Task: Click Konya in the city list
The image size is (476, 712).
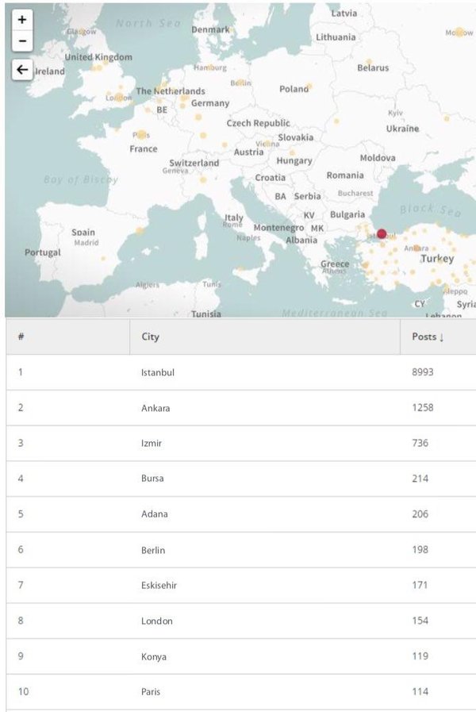Action: [x=153, y=656]
